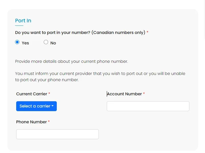Select the "Yes" radio button
The image size is (205, 153).
pos(17,42)
